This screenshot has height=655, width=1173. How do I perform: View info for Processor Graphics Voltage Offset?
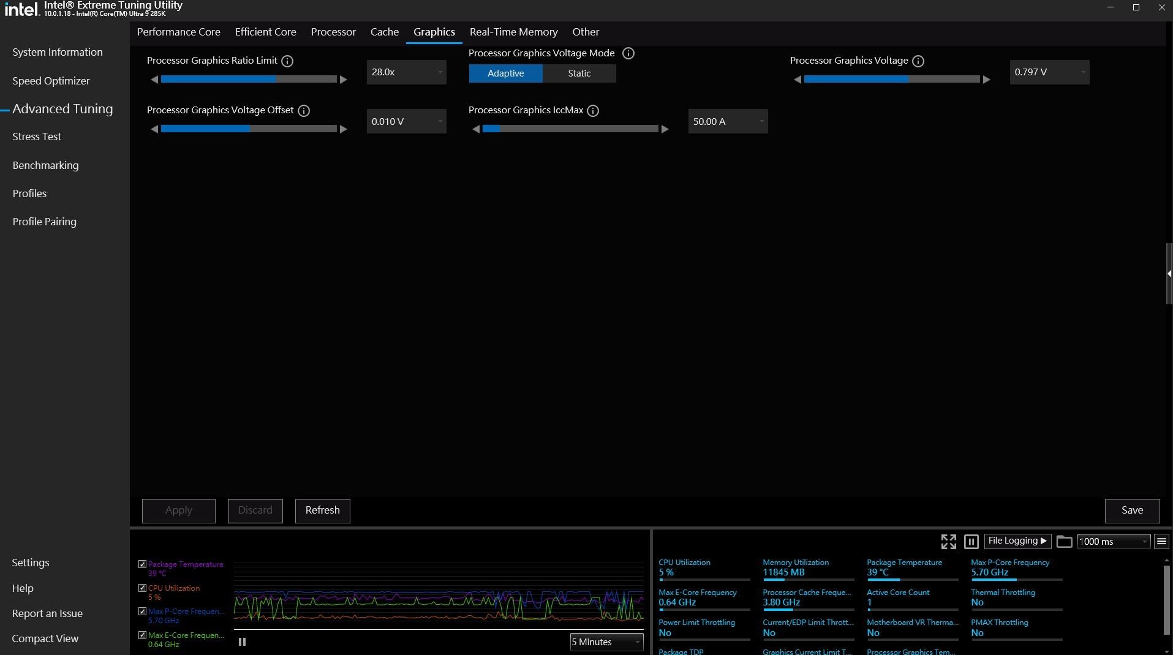pos(303,111)
